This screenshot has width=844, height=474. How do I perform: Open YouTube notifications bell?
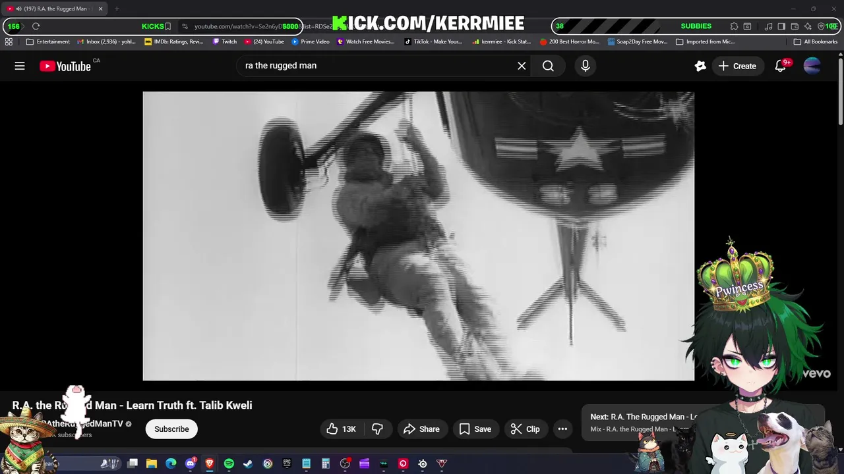(x=781, y=66)
